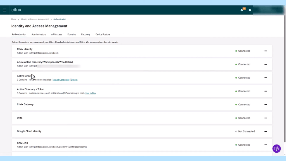Click the Citrix logo in the header
This screenshot has width=286, height=161.
coord(16,10)
